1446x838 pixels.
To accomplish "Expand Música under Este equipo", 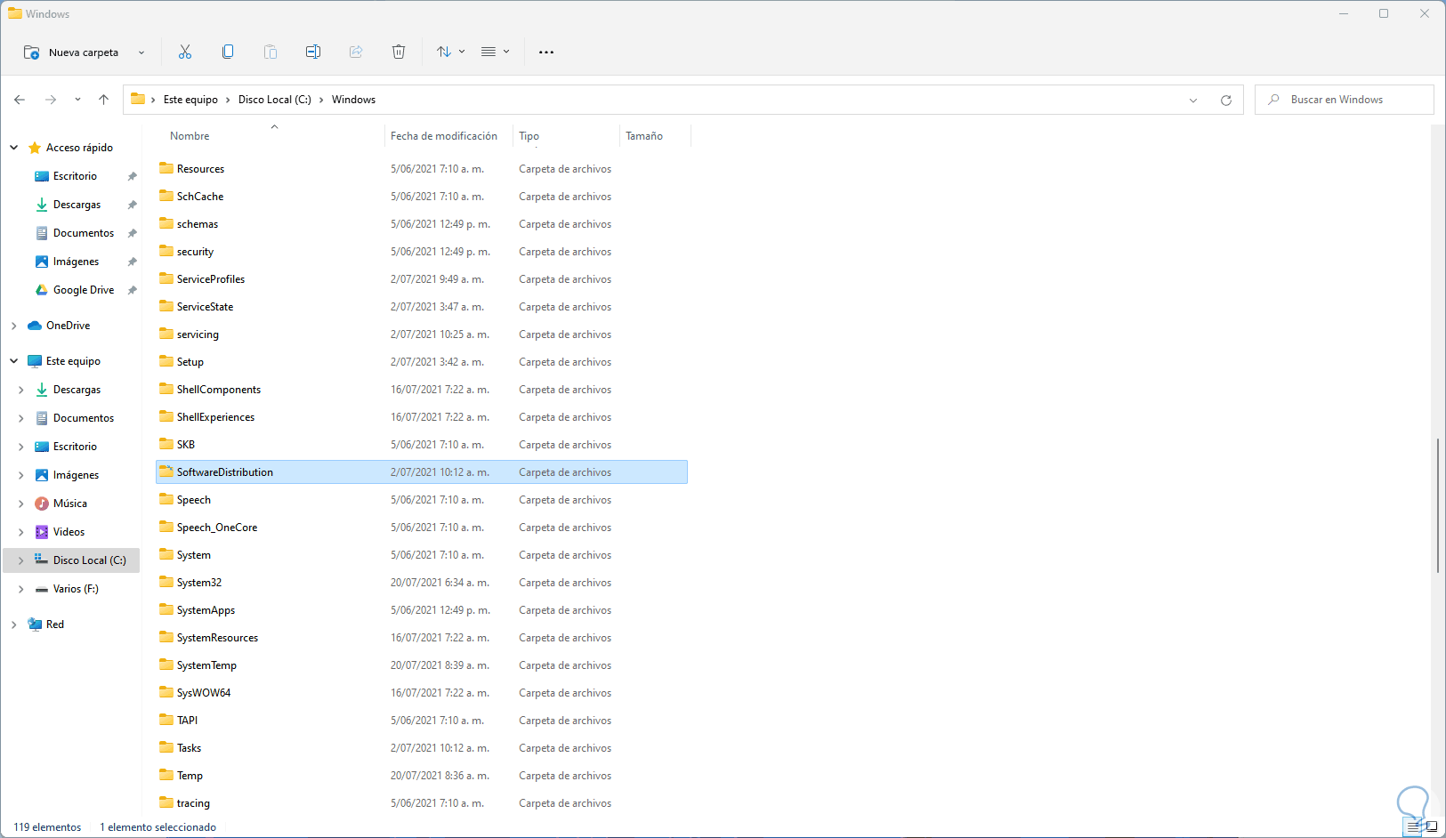I will (21, 504).
